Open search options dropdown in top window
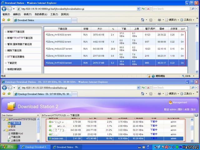Image resolution: width=200 pixels, height=150 pixels. click(x=196, y=9)
